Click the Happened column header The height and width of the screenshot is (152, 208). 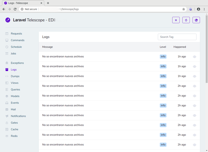tap(180, 47)
